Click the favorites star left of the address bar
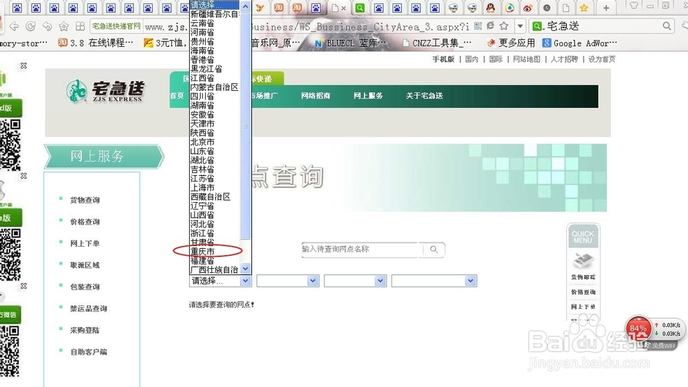 click(x=63, y=26)
